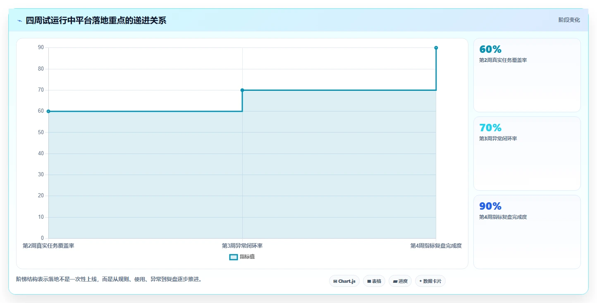This screenshot has width=597, height=303.
Task: Click the 指标值 legend label
Action: [x=247, y=257]
